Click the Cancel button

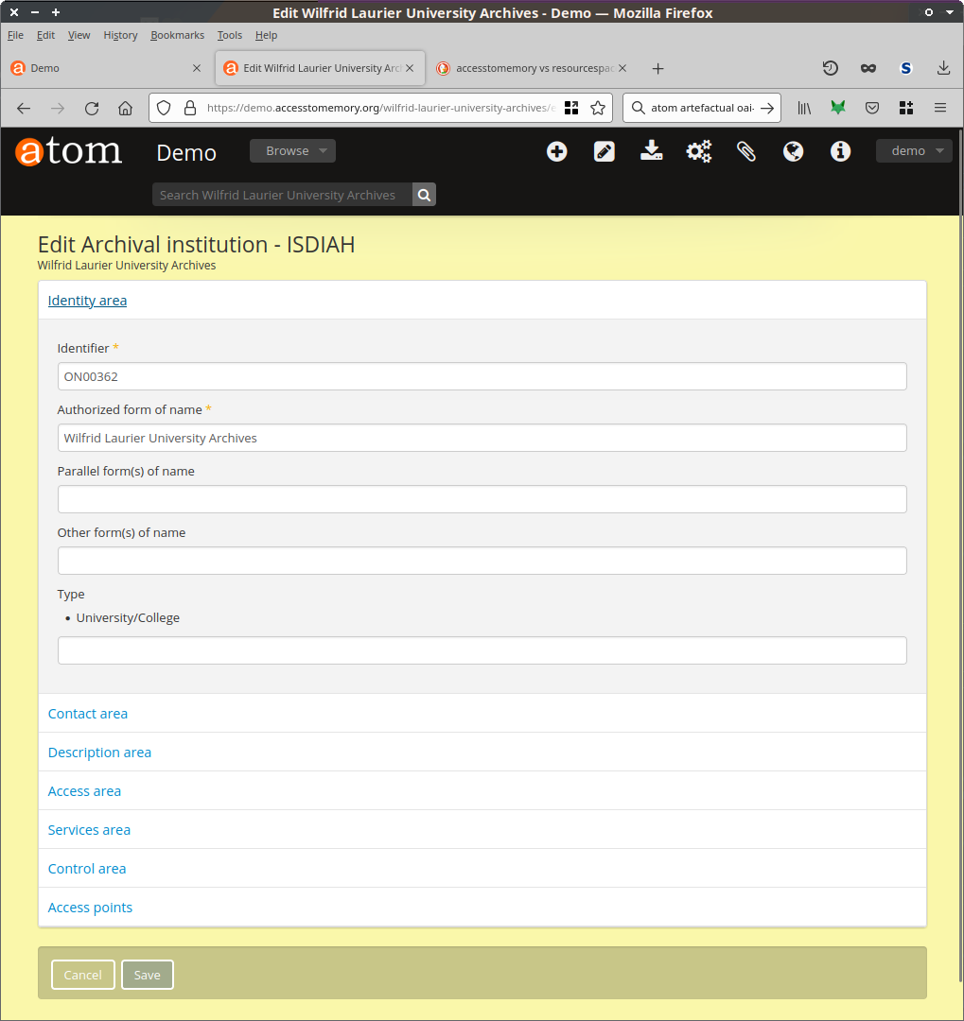83,975
